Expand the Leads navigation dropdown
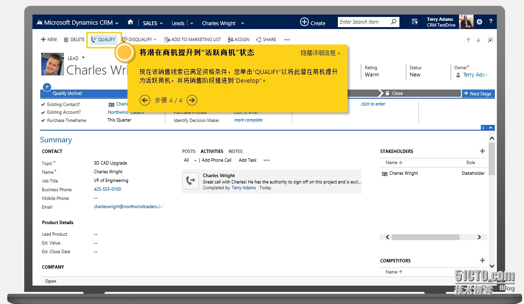524x304 pixels. 192,23
